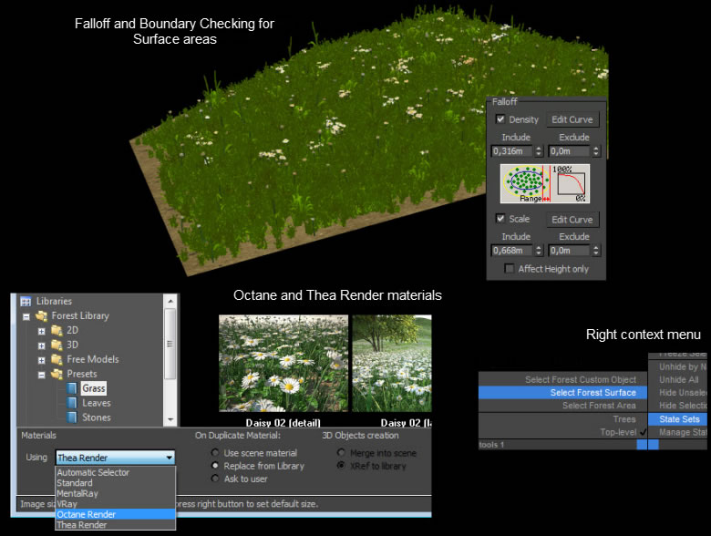Enable the Density falloff checkbox
Image resolution: width=711 pixels, height=536 pixels.
pos(500,119)
